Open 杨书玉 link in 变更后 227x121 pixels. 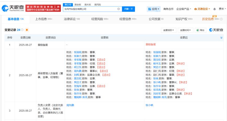[157, 64]
